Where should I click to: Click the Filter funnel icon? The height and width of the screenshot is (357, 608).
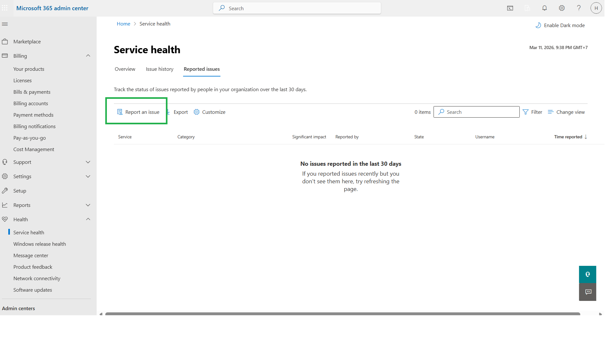[x=525, y=112]
